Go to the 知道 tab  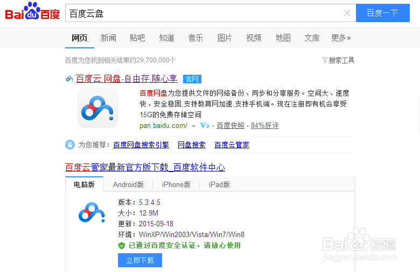tap(166, 38)
